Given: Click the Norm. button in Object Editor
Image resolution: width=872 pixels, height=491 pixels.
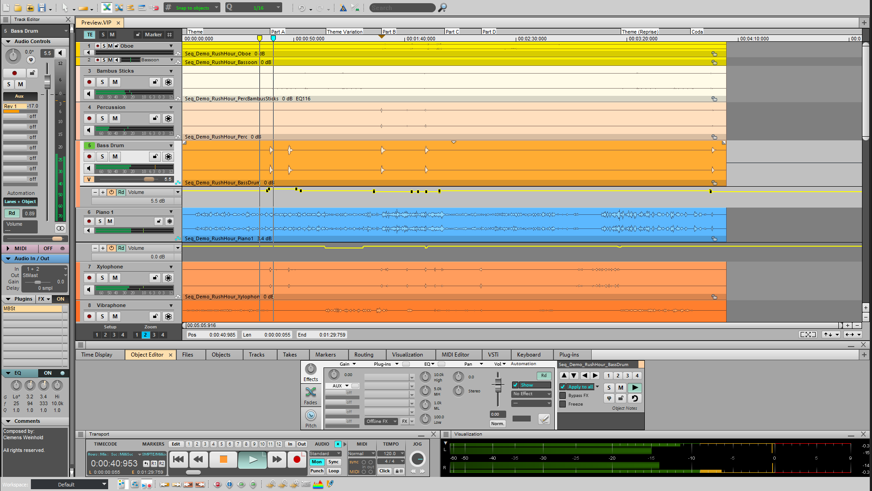Looking at the screenshot, I should pyautogui.click(x=498, y=424).
